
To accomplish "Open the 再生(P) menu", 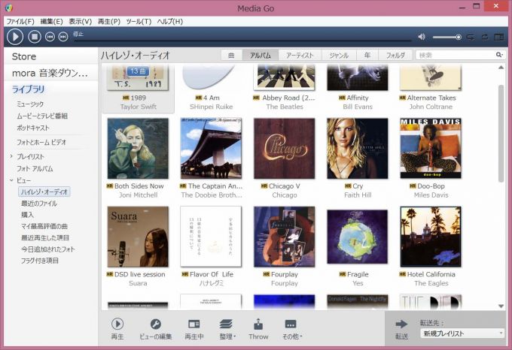I will click(x=109, y=22).
